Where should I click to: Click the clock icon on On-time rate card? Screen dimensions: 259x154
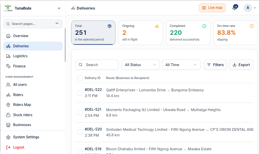[x=251, y=26]
